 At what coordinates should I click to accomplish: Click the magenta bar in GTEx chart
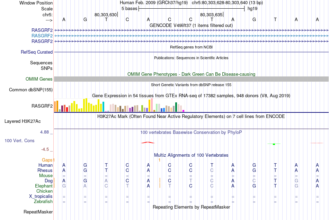click(184, 111)
